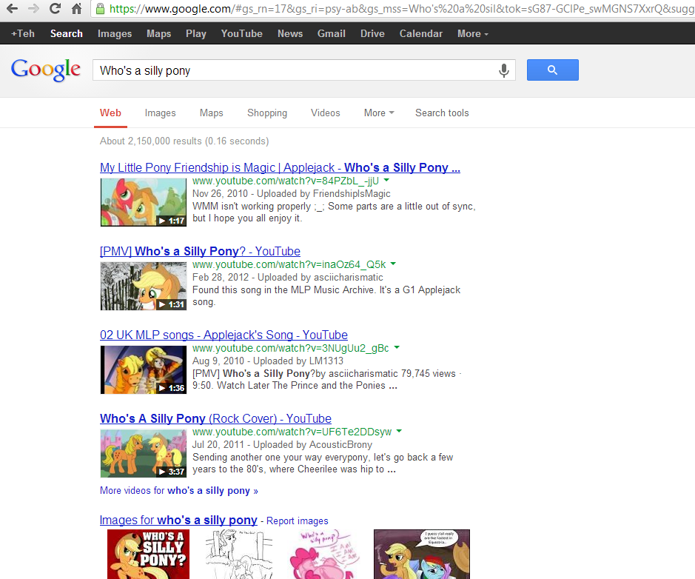Open Gmail in the top bar
The width and height of the screenshot is (695, 579).
pyautogui.click(x=331, y=34)
